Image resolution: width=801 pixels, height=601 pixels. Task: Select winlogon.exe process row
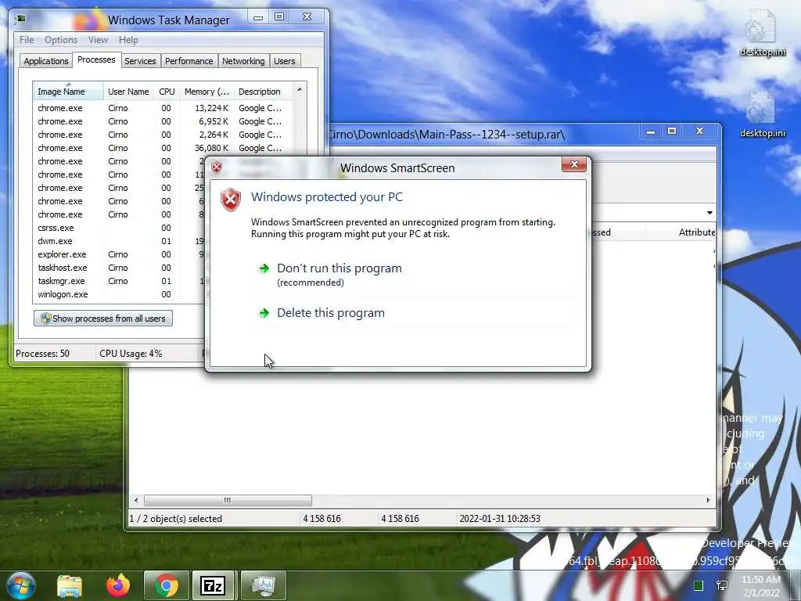119,294
